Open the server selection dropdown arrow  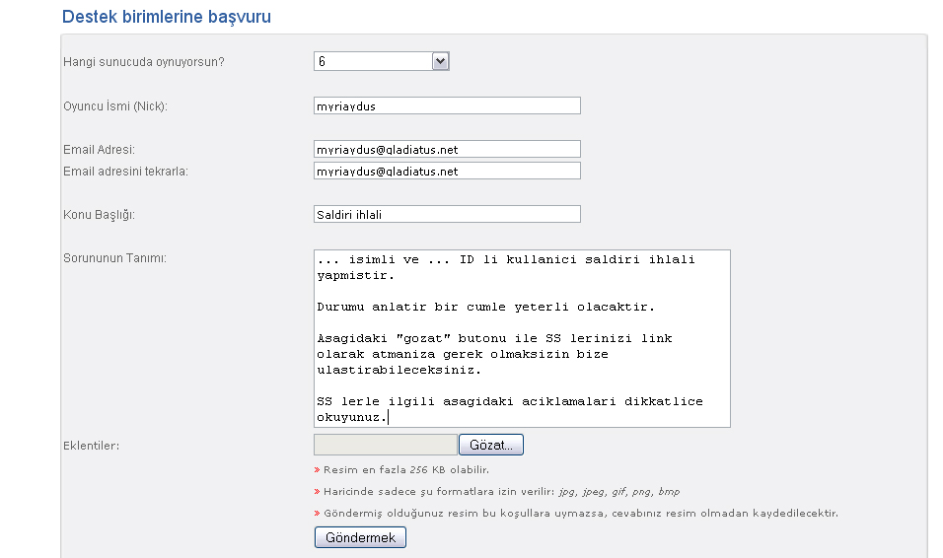click(440, 61)
